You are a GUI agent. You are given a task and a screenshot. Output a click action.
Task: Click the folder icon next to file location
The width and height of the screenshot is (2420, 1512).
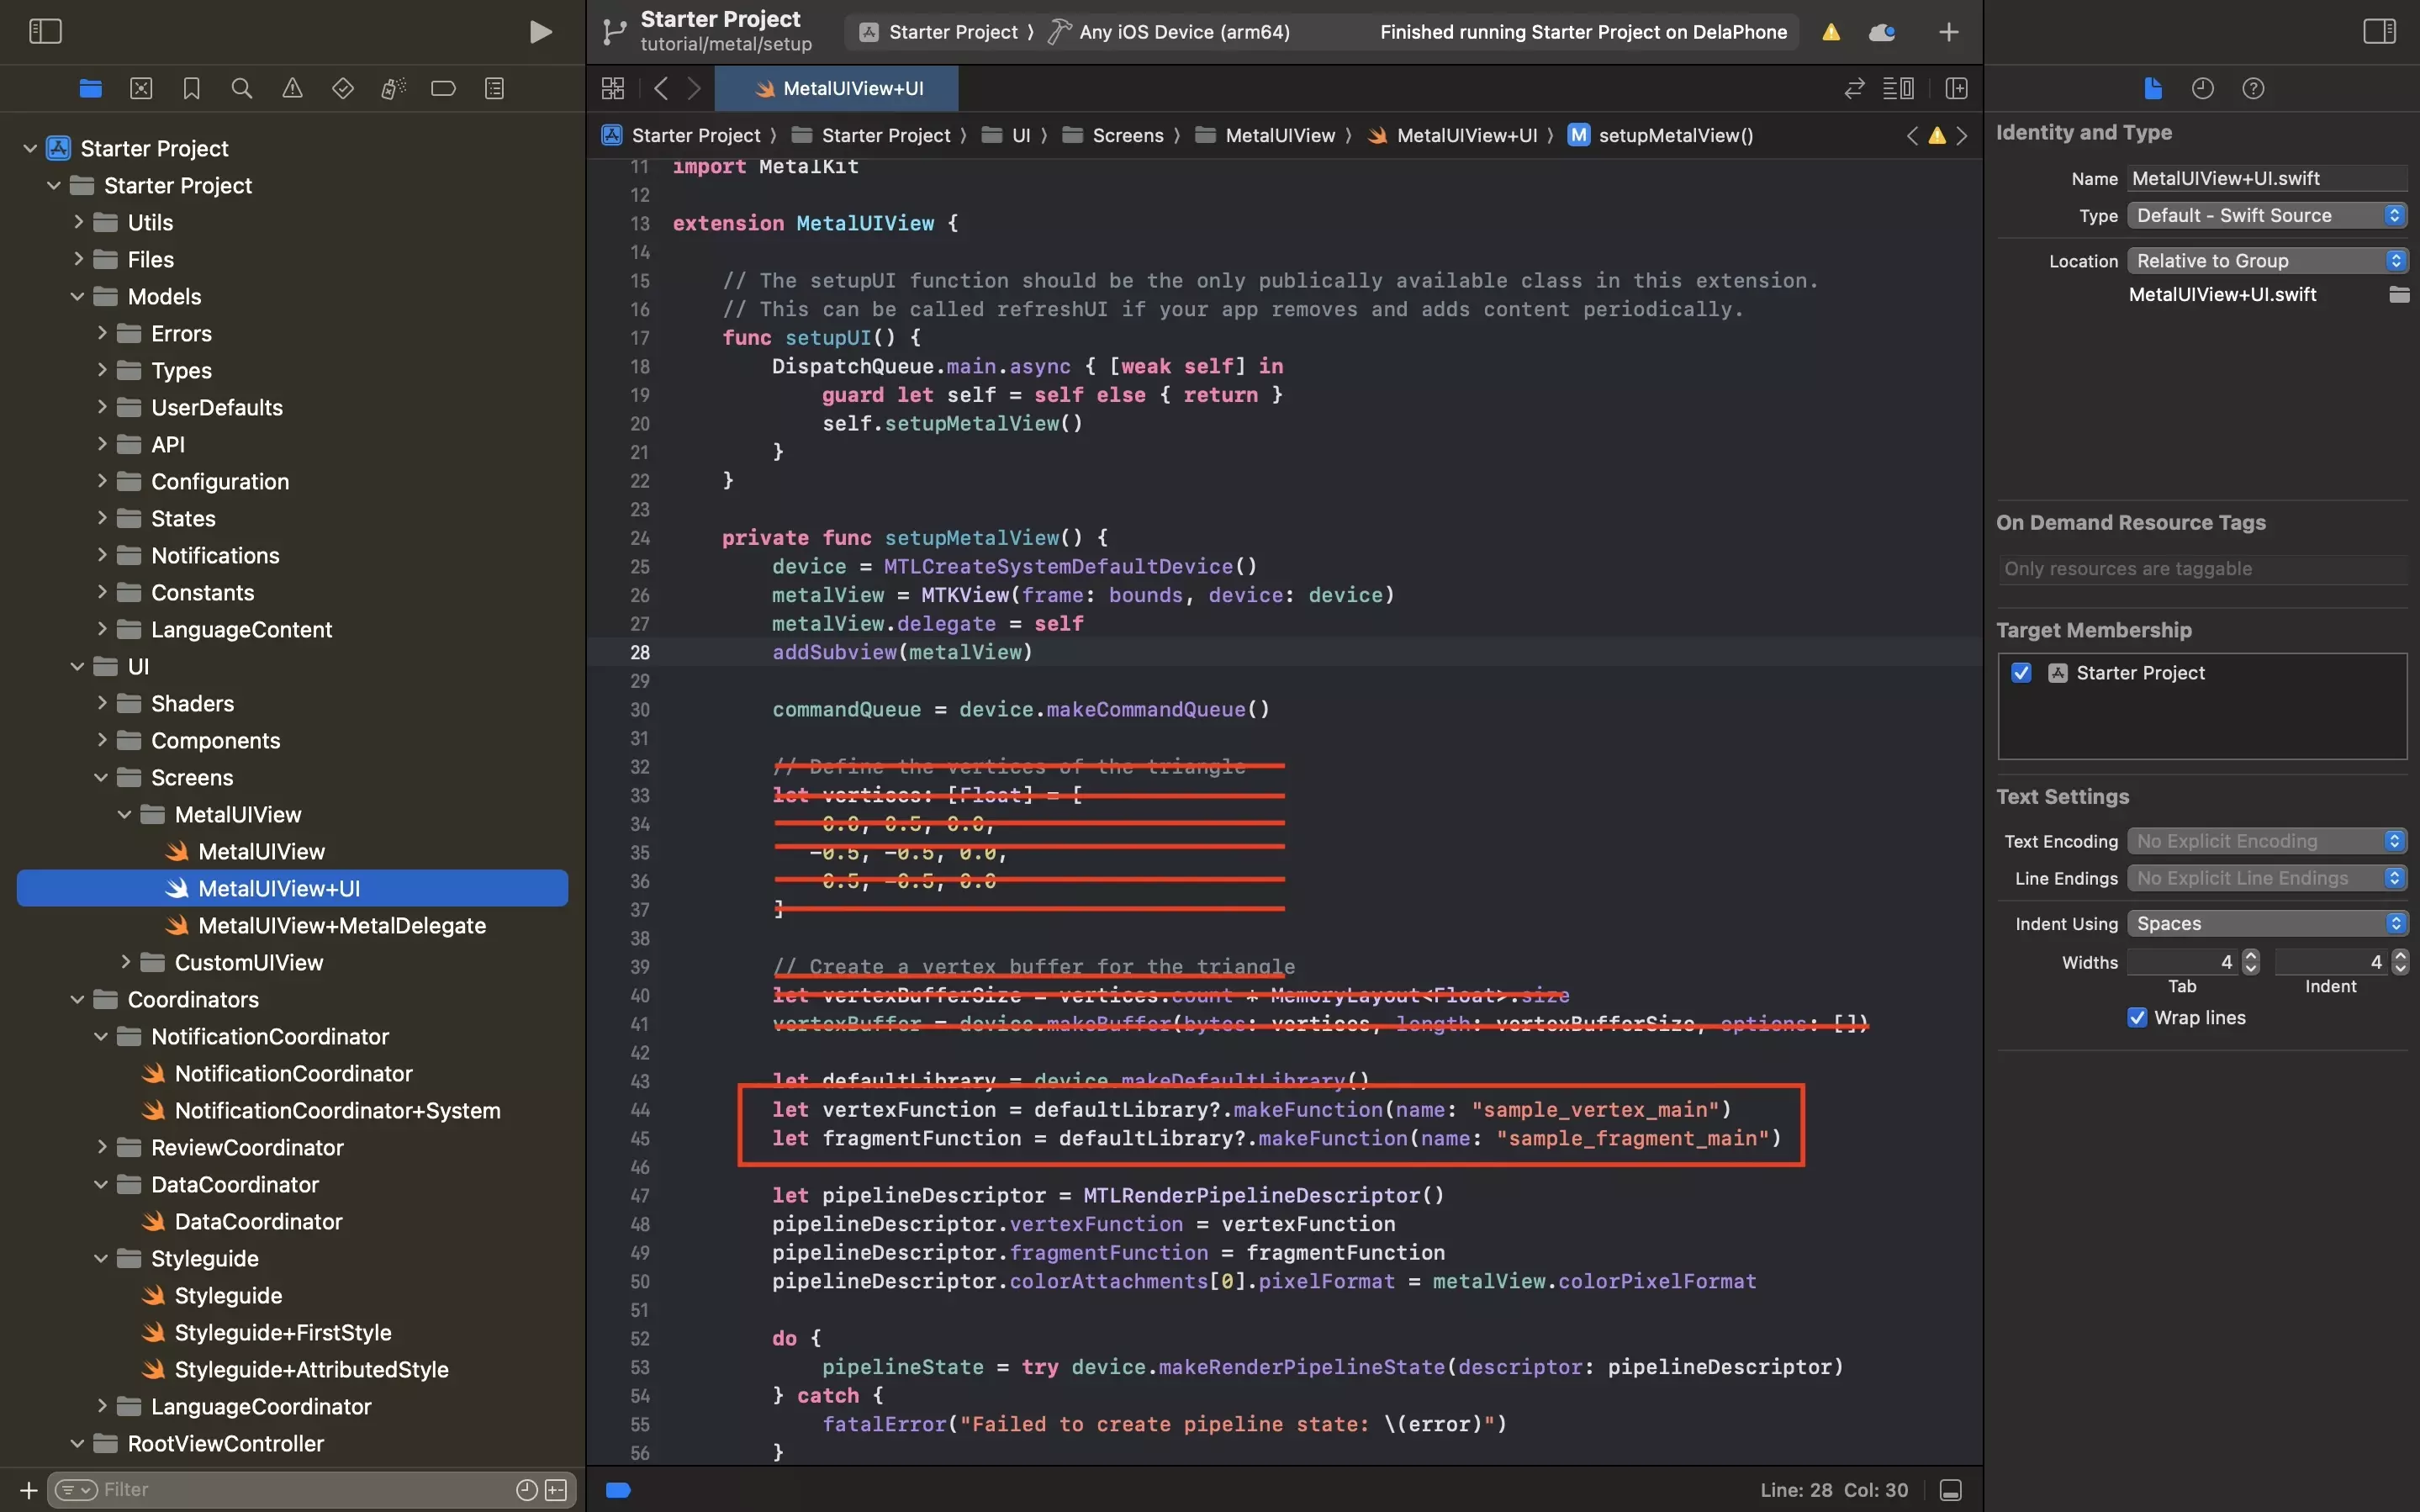[x=2398, y=294]
